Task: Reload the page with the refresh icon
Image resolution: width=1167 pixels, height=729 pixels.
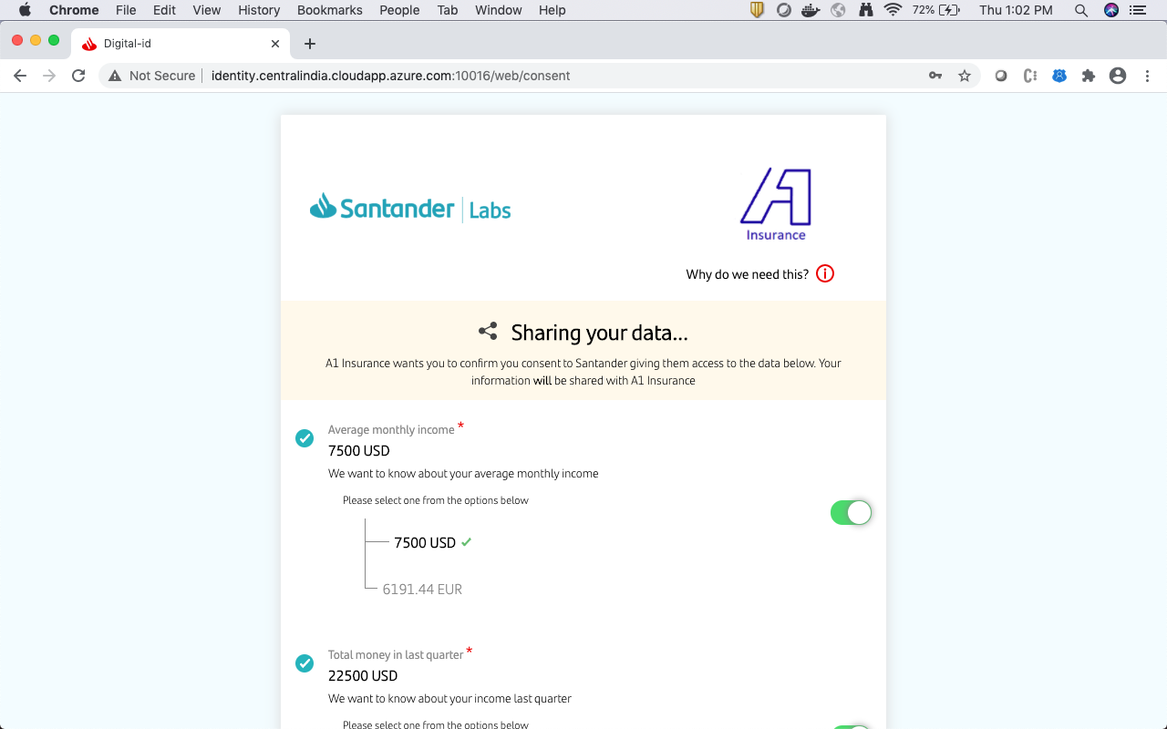Action: tap(78, 76)
